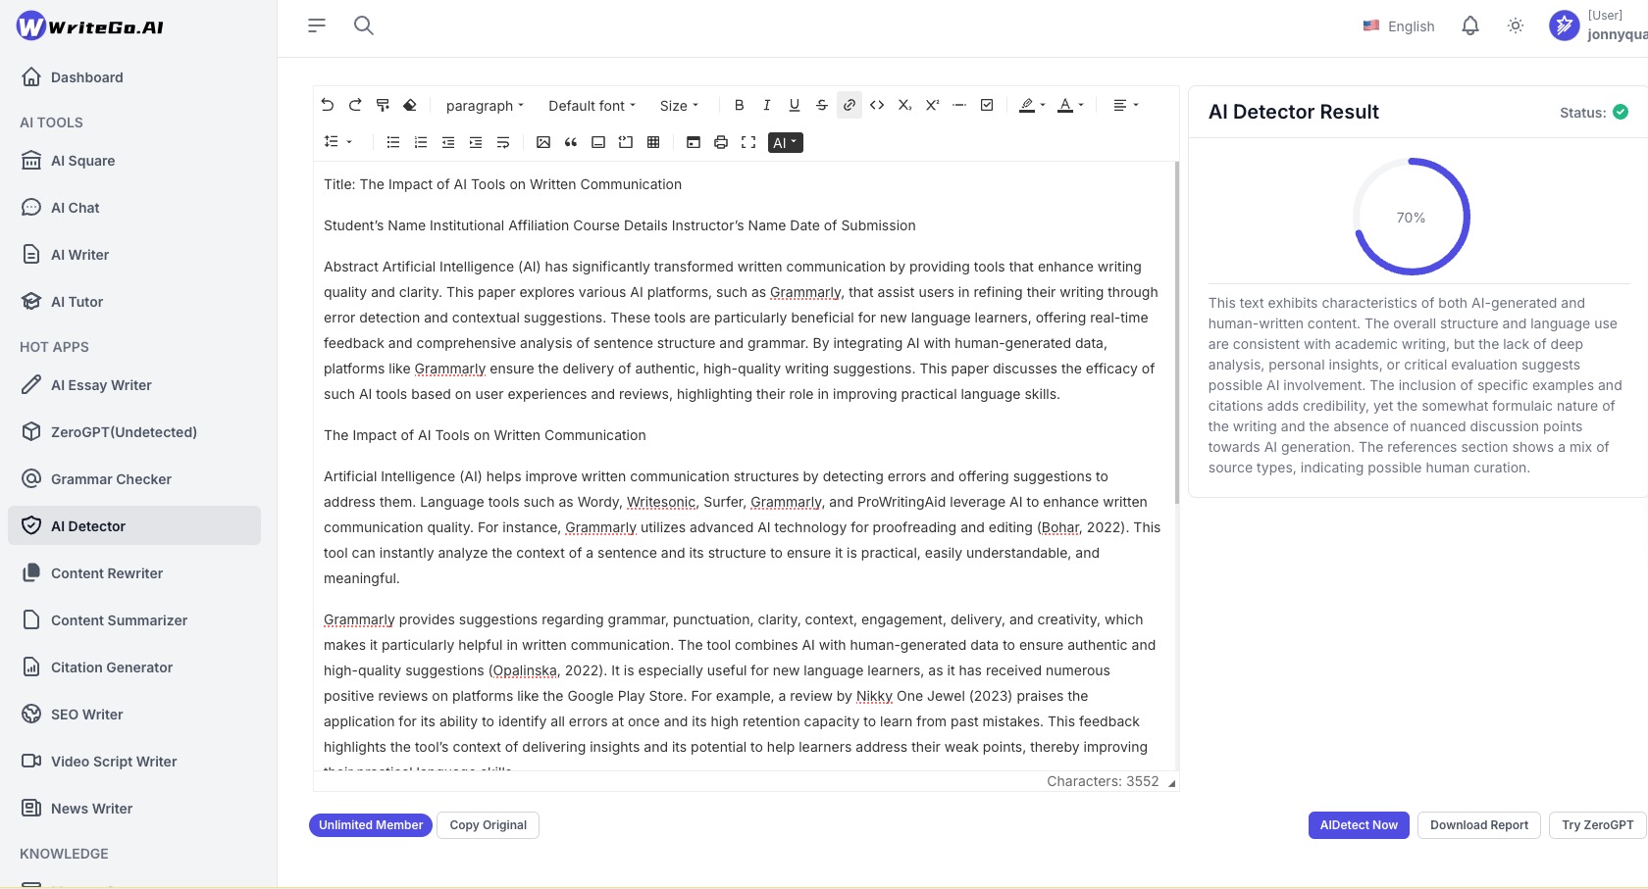Insert a table into the document
The width and height of the screenshot is (1648, 889).
(653, 142)
